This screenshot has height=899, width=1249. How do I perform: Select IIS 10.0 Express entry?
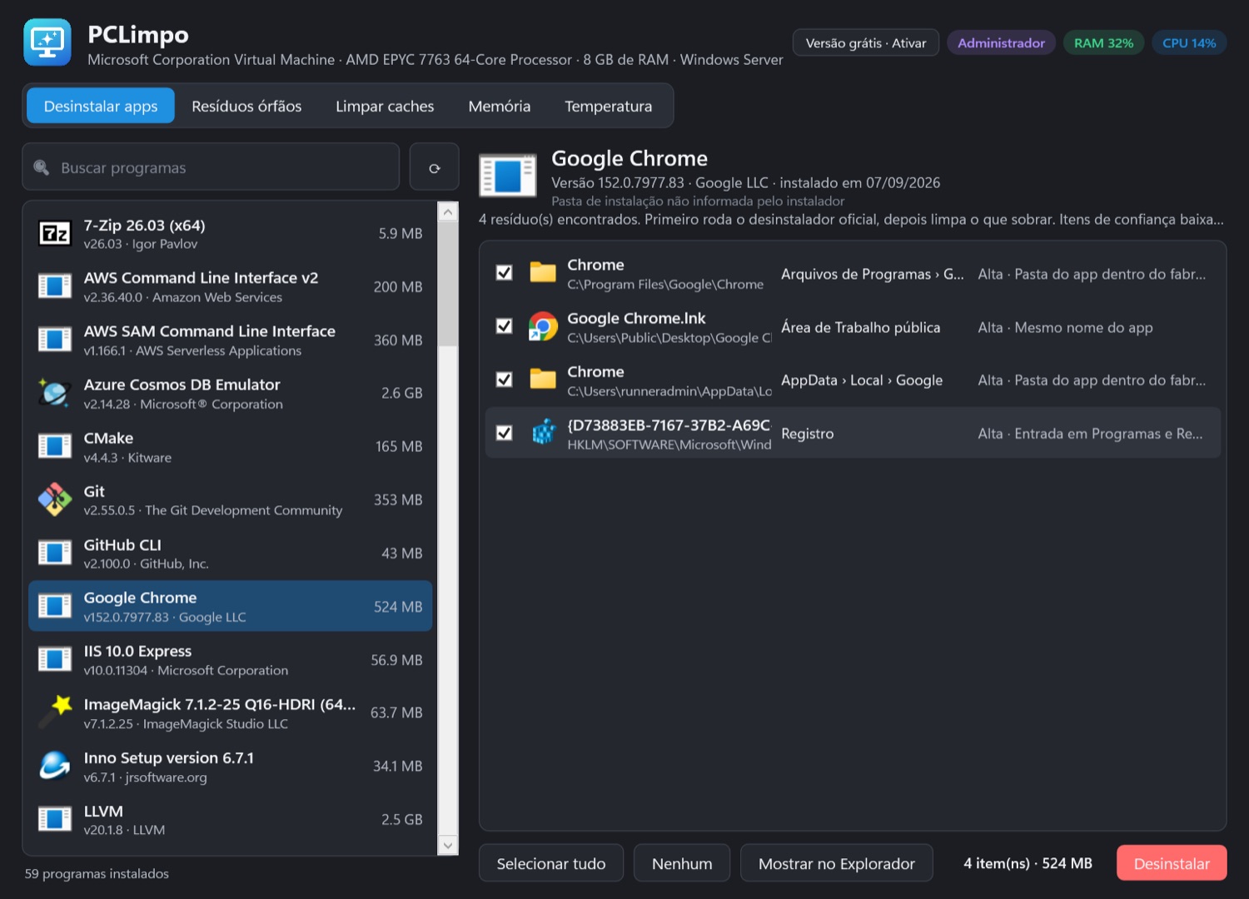coord(231,659)
